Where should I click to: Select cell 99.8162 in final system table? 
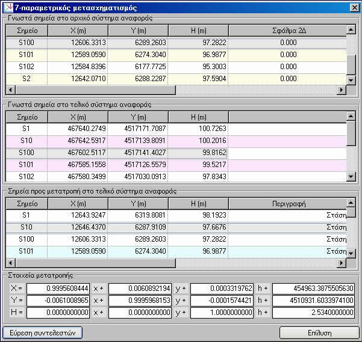coord(198,153)
